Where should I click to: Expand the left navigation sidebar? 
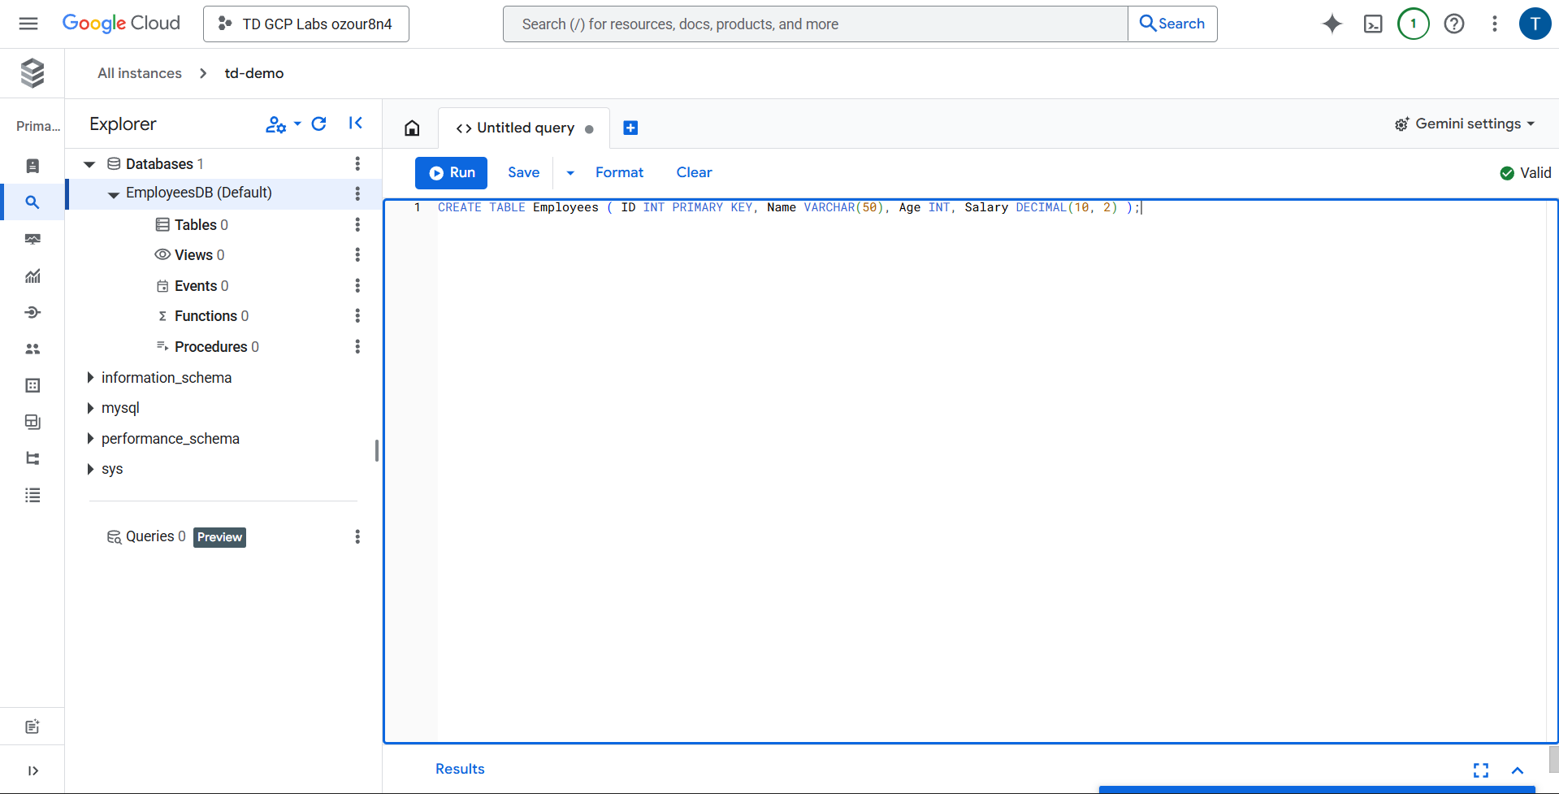tap(32, 770)
